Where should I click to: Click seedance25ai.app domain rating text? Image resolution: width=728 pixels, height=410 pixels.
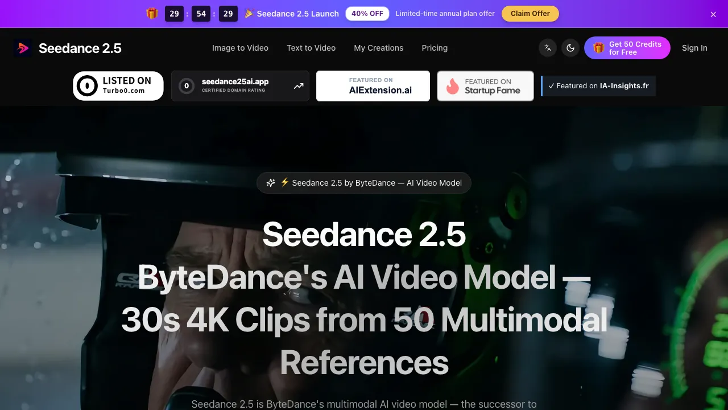[235, 82]
